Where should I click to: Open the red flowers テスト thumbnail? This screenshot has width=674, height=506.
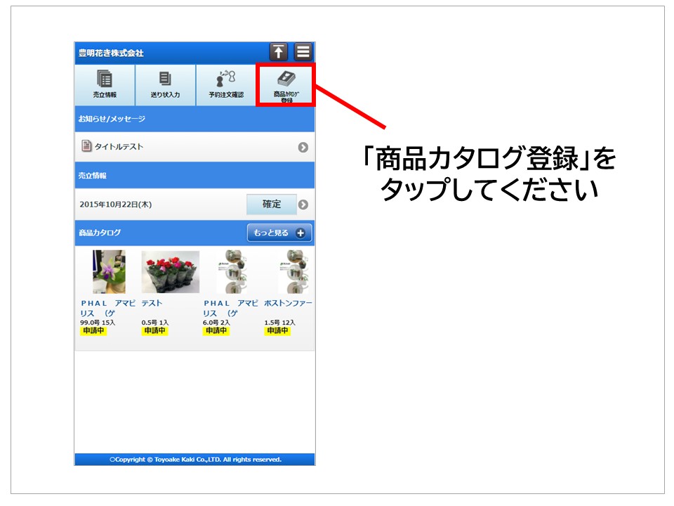pos(170,272)
